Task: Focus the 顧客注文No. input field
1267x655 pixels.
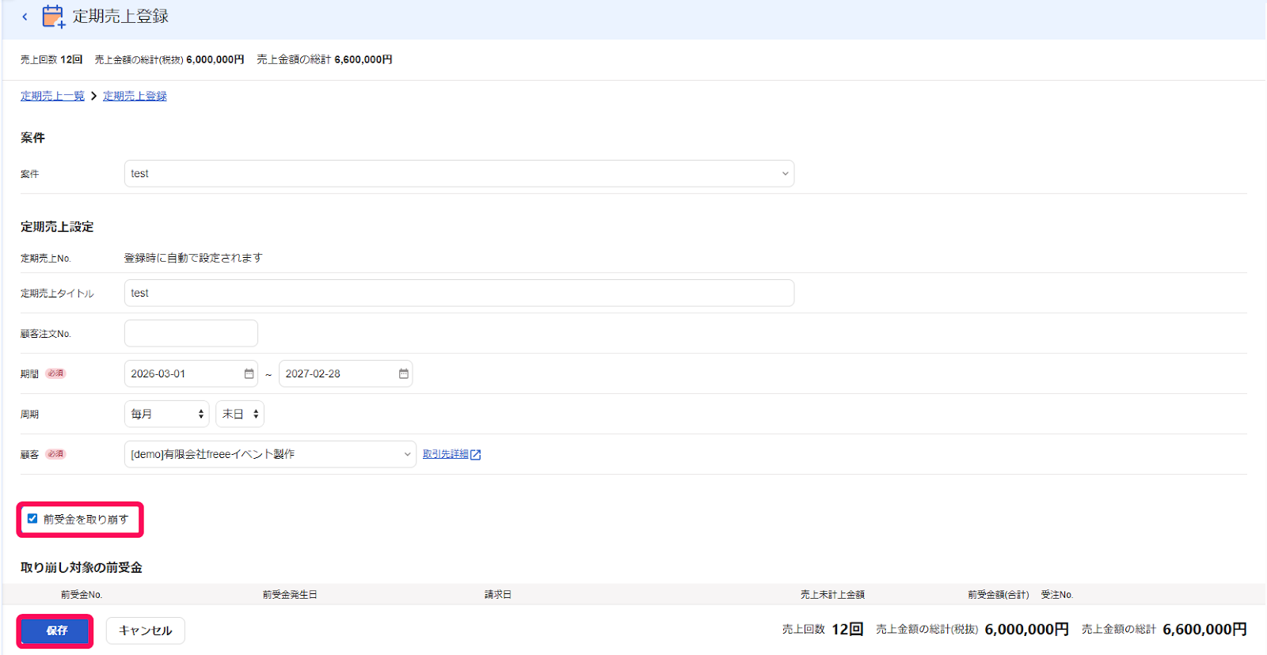Action: [191, 333]
